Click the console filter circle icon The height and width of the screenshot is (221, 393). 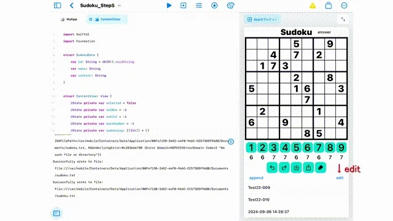tap(231, 142)
